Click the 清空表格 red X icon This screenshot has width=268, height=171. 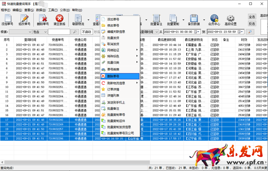click(x=60, y=19)
